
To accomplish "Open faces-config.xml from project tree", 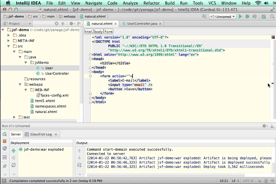I will tap(54, 95).
